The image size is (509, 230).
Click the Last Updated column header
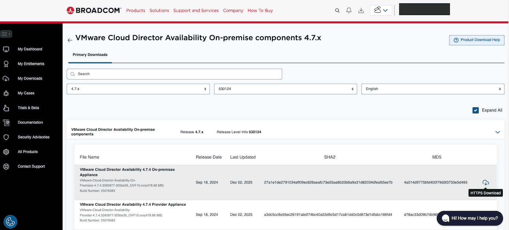tap(243, 157)
